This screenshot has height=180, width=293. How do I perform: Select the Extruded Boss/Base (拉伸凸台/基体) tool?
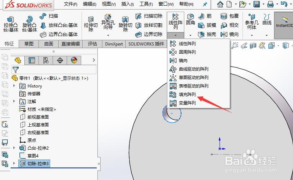click(11, 24)
